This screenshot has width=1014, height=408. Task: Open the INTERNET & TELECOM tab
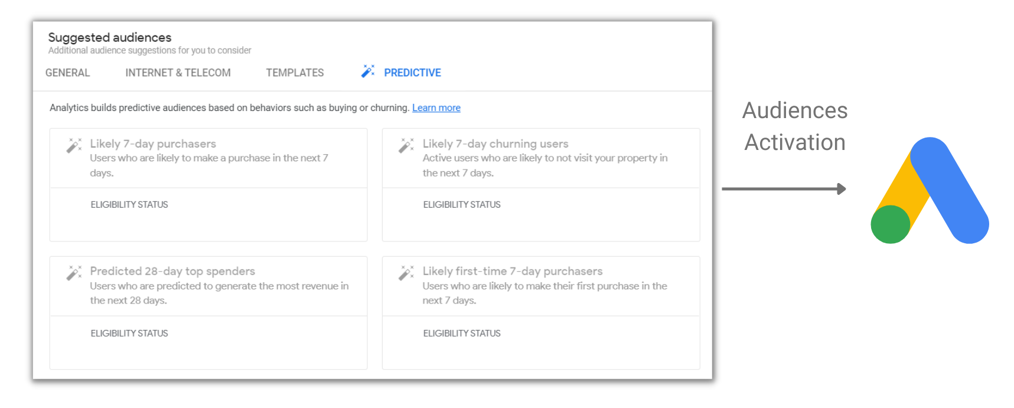tap(178, 73)
